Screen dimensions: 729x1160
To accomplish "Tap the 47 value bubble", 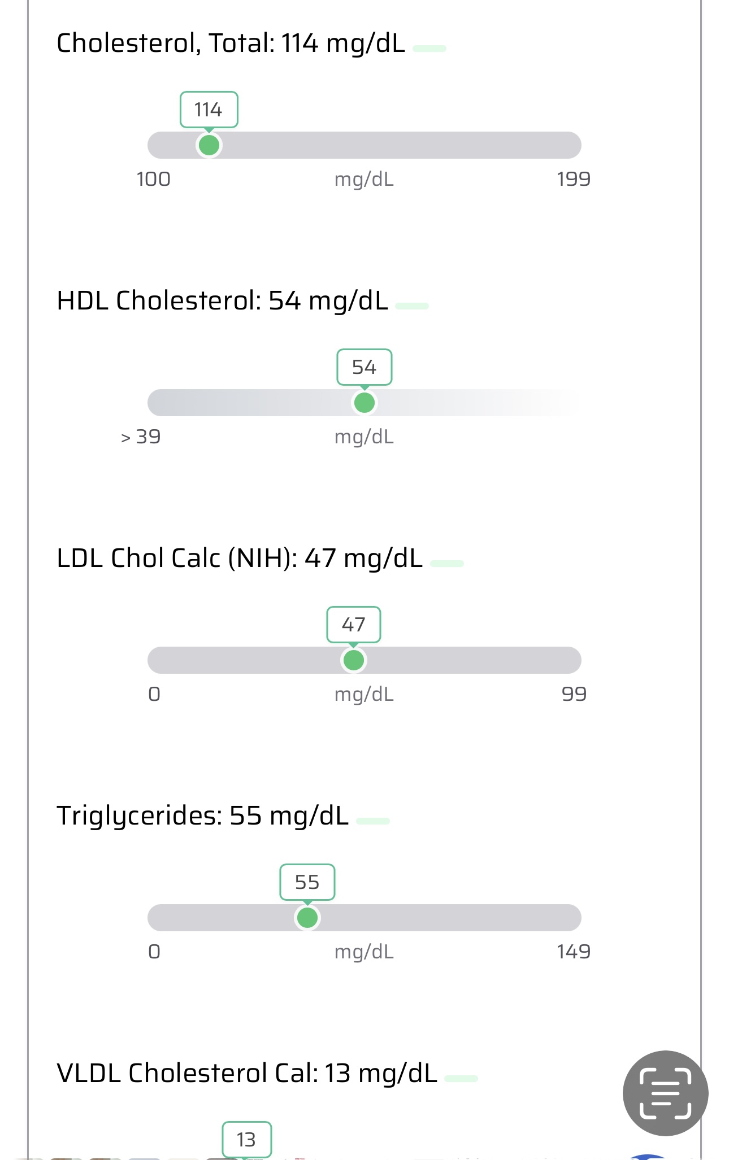I will click(x=354, y=625).
